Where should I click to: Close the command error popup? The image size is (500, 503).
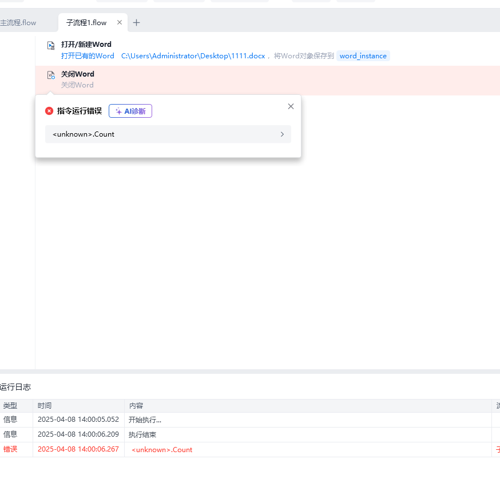(291, 106)
